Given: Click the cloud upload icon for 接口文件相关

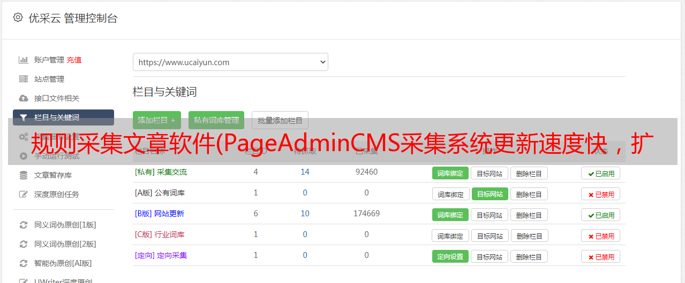Looking at the screenshot, I should pos(23,98).
